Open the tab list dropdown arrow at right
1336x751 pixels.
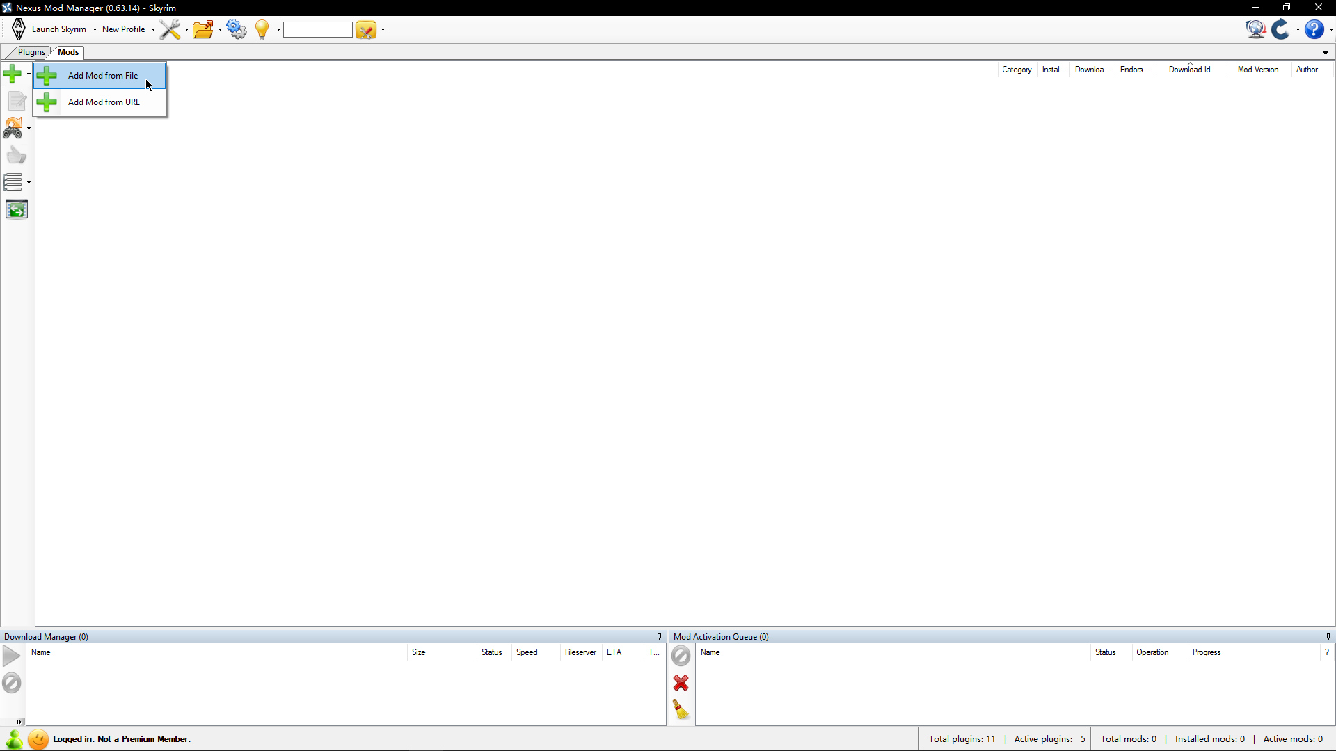[x=1325, y=53]
